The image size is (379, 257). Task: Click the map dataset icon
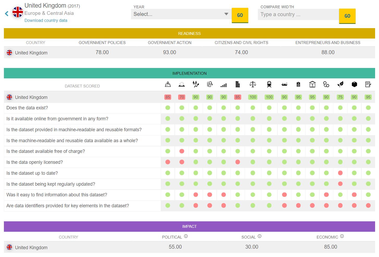pos(168,84)
